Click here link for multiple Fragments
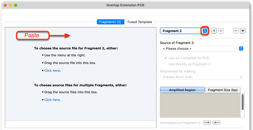Viewport: 253px width, 130px height. coord(52,100)
